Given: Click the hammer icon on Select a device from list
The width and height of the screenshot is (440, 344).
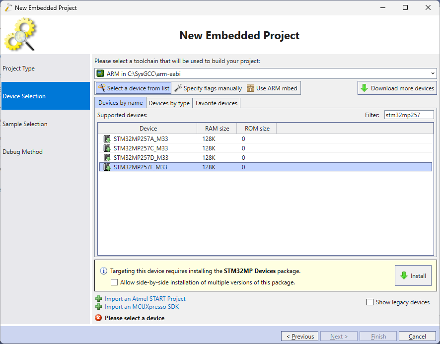Looking at the screenshot, I should (102, 88).
